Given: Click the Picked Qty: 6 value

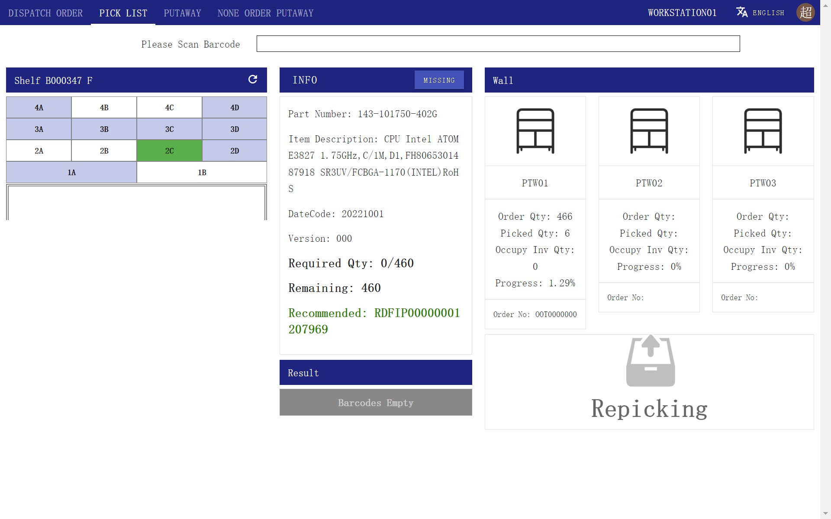Looking at the screenshot, I should (x=535, y=233).
